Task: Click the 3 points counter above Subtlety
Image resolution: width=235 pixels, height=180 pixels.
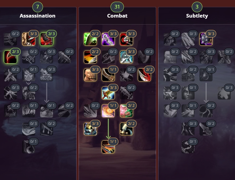Action: (x=197, y=7)
